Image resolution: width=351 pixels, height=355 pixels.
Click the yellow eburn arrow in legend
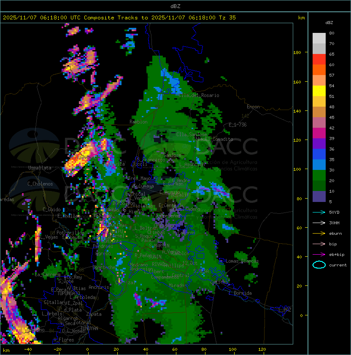pyautogui.click(x=319, y=234)
